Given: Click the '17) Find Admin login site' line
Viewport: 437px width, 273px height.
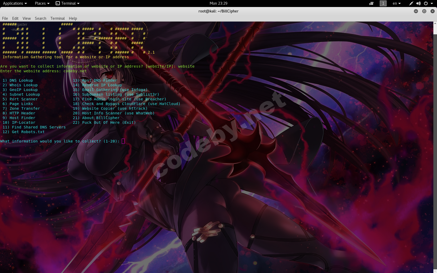Looking at the screenshot, I should 120,99.
